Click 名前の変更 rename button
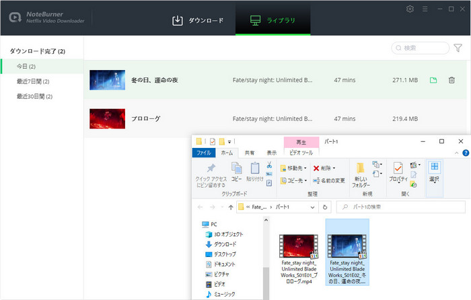 pyautogui.click(x=329, y=180)
